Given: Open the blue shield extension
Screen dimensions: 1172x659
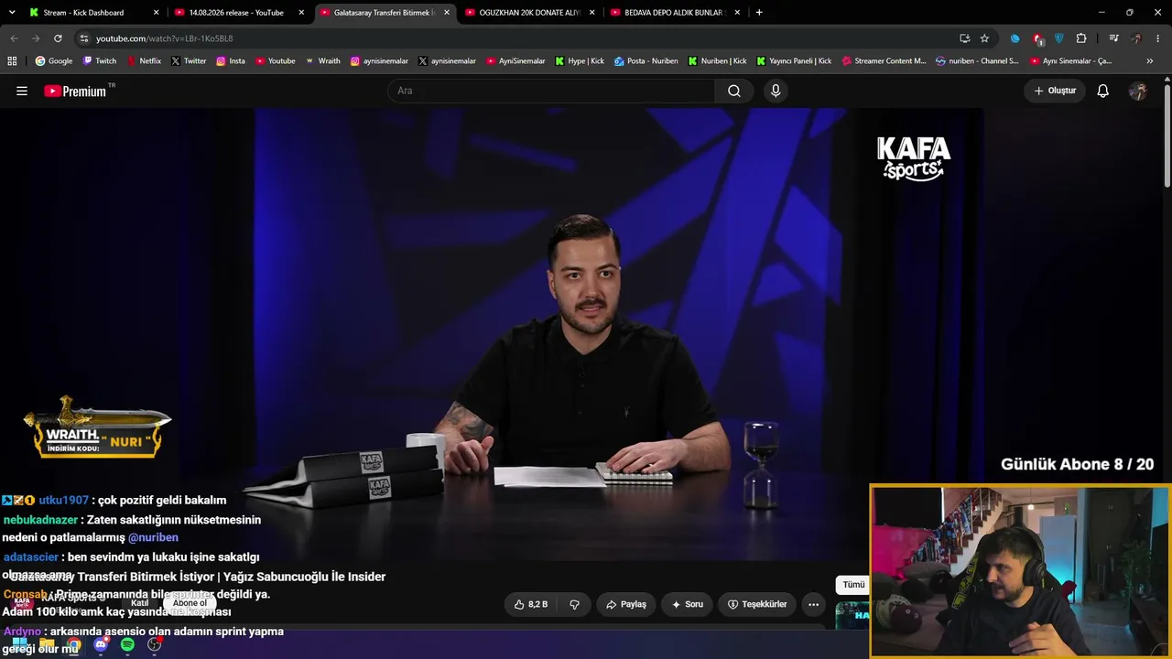Looking at the screenshot, I should pos(1059,38).
